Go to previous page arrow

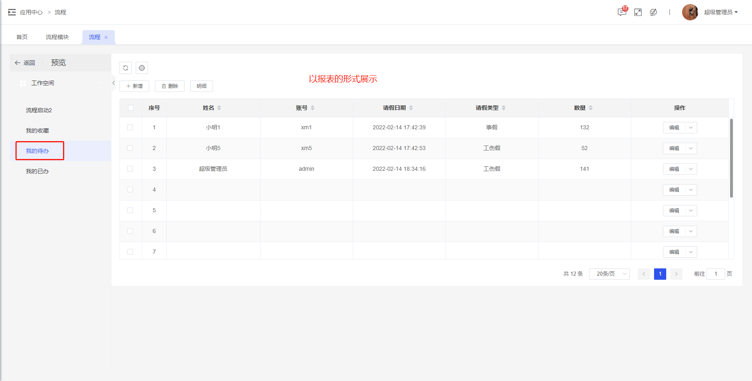(644, 274)
